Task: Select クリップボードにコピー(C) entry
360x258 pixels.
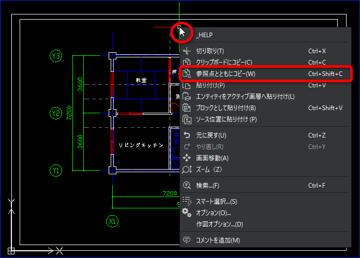Action: [265, 62]
